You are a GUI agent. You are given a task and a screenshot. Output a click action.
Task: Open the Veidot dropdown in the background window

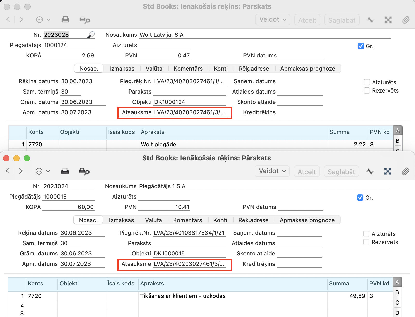point(272,20)
